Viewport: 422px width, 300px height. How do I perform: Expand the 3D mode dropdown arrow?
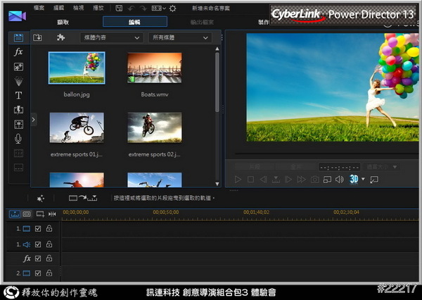click(363, 180)
